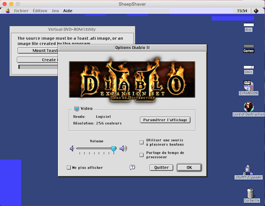Confirm with the OK button

point(189,167)
